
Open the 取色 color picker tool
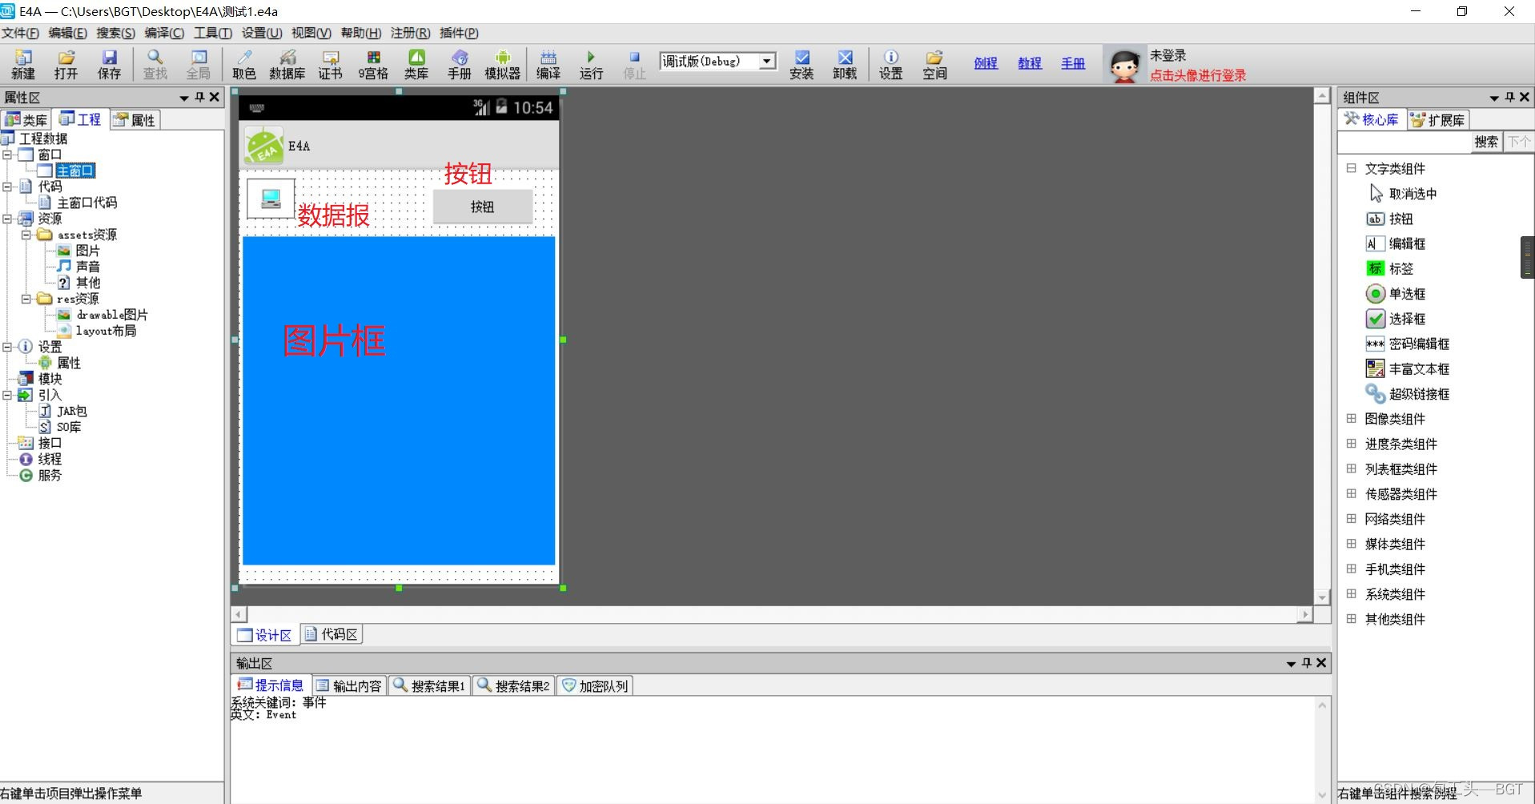click(244, 65)
